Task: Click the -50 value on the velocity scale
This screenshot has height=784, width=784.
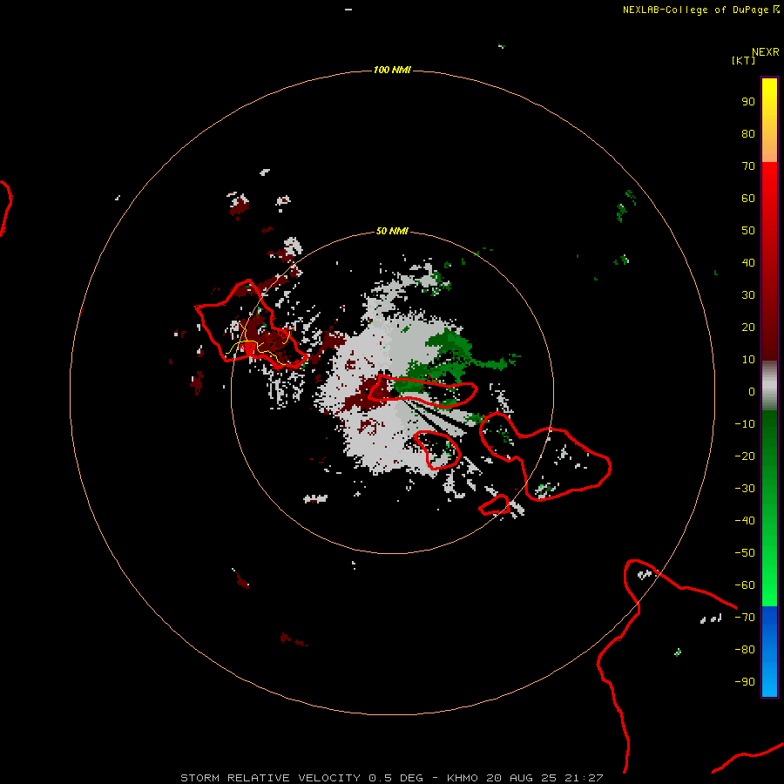Action: (745, 553)
